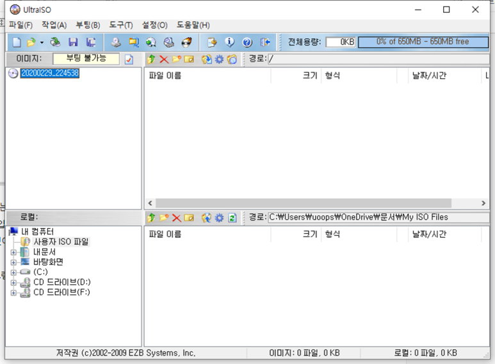Image resolution: width=495 pixels, height=364 pixels.
Task: Open the 설정(O) menu
Action: click(x=155, y=25)
